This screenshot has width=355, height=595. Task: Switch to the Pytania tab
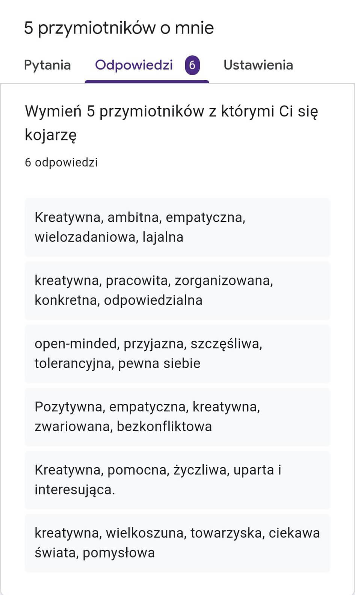click(x=47, y=65)
